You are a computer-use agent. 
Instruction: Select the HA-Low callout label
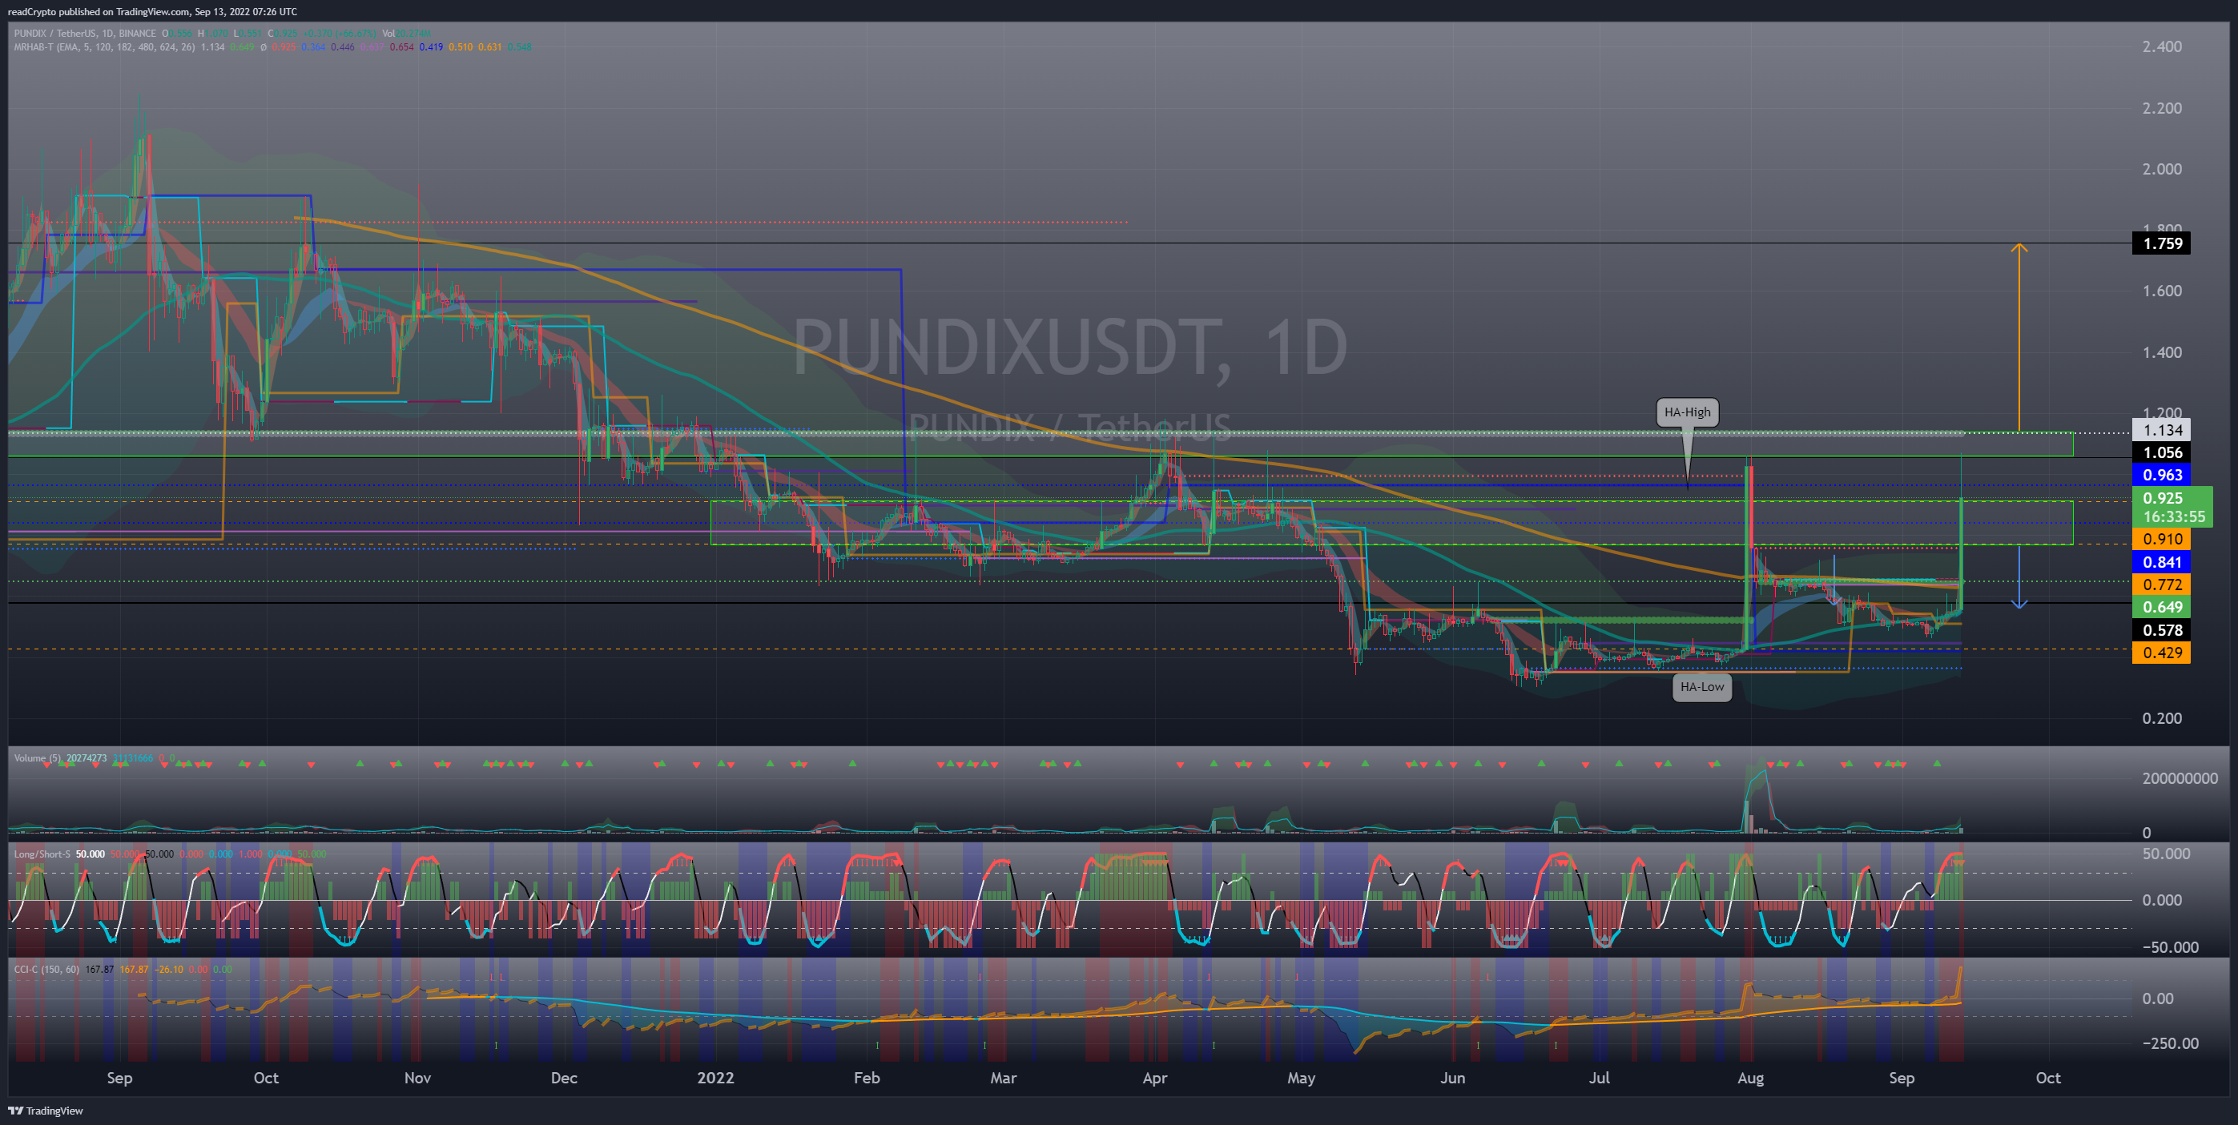coord(1701,686)
